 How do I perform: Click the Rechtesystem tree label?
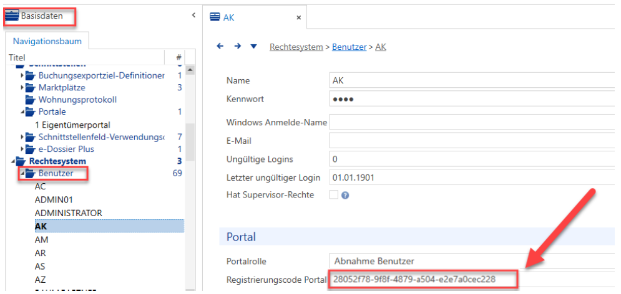click(x=58, y=161)
